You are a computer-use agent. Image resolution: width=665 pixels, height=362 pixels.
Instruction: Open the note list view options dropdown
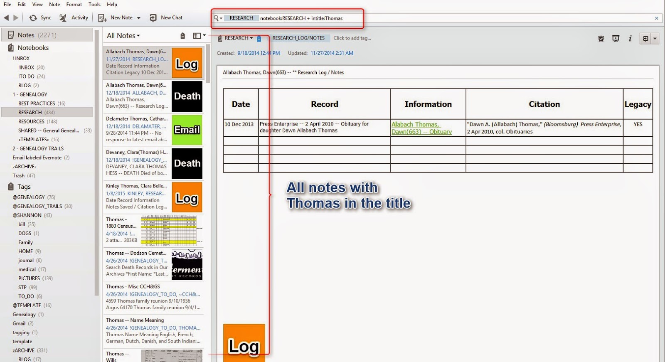tap(199, 36)
